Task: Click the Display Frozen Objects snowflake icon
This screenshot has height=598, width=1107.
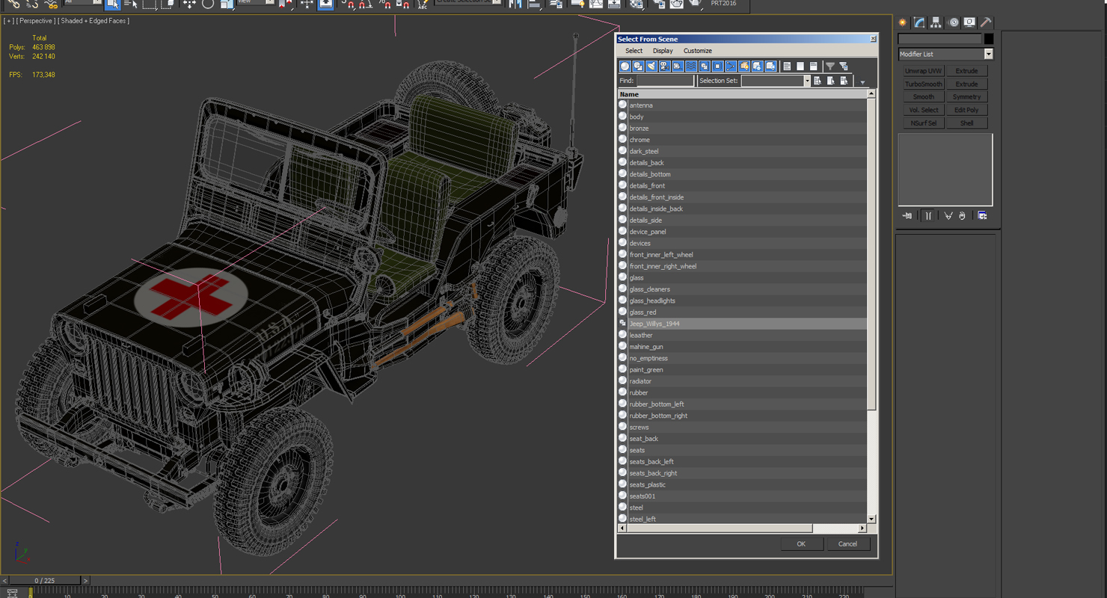Action: pos(758,67)
